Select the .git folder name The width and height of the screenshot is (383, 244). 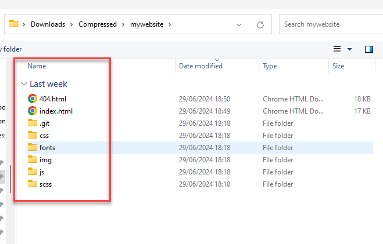[x=44, y=123]
